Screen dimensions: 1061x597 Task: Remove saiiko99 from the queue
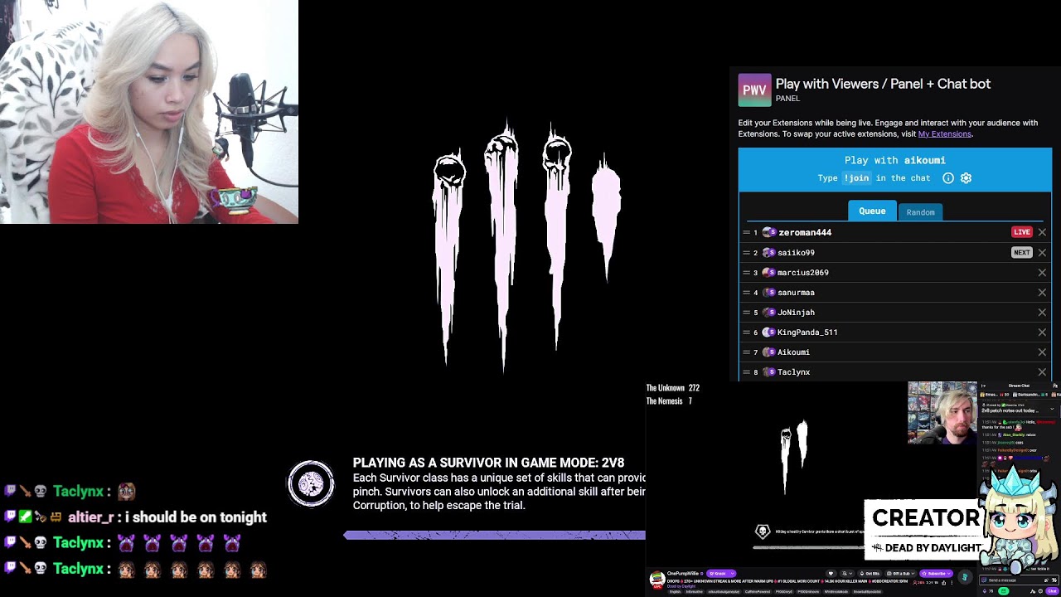(1042, 252)
